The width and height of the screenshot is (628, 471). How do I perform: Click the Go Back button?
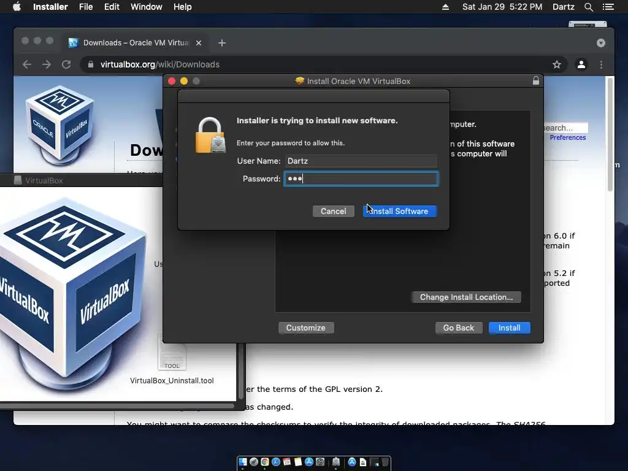coord(459,327)
